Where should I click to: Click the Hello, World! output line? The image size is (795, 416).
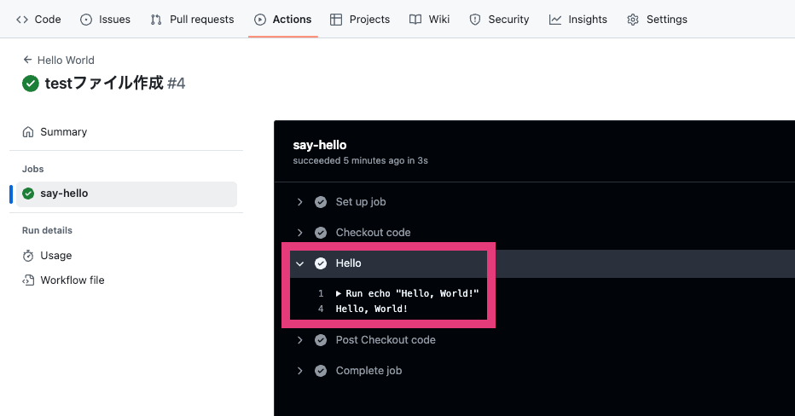tap(372, 309)
